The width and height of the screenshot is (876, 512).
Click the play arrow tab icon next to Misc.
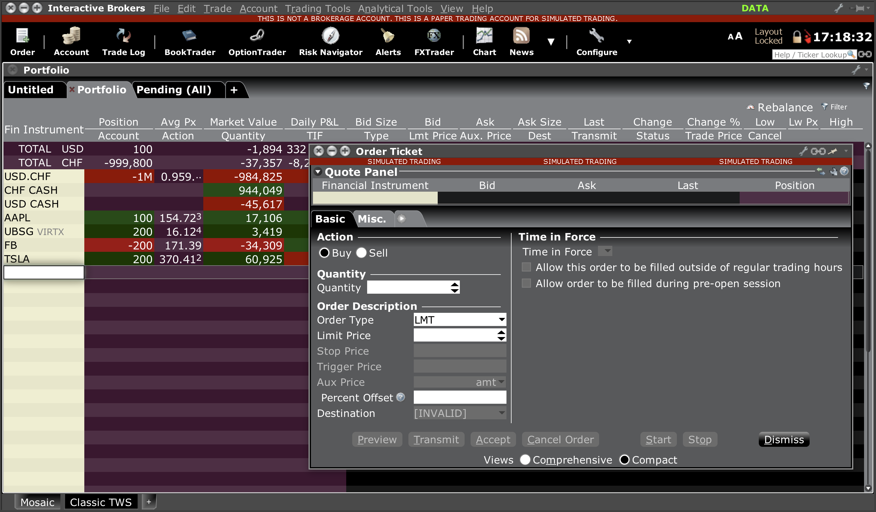(x=402, y=218)
